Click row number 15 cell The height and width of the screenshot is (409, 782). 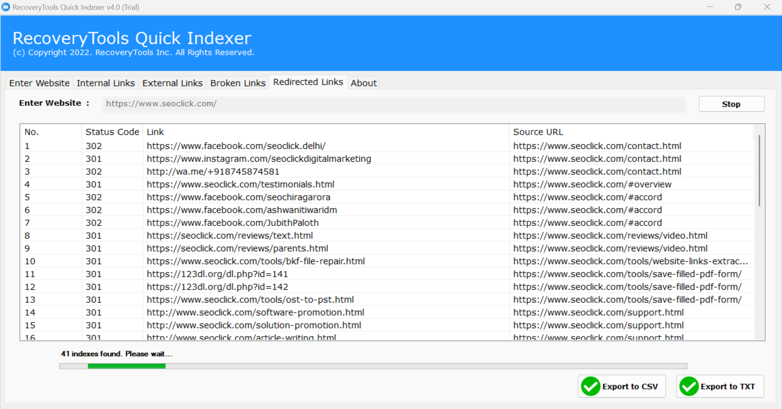30,325
